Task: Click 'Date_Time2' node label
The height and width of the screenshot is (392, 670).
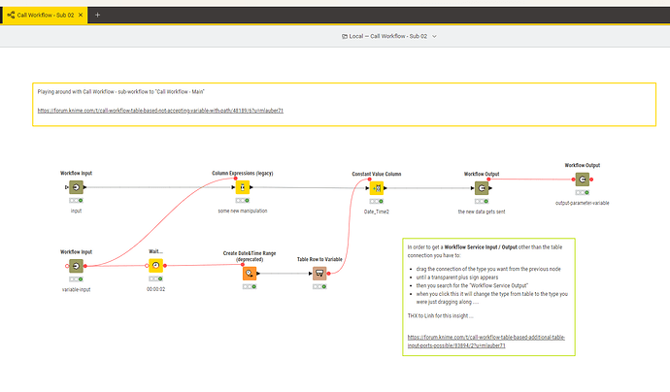Action: click(377, 212)
